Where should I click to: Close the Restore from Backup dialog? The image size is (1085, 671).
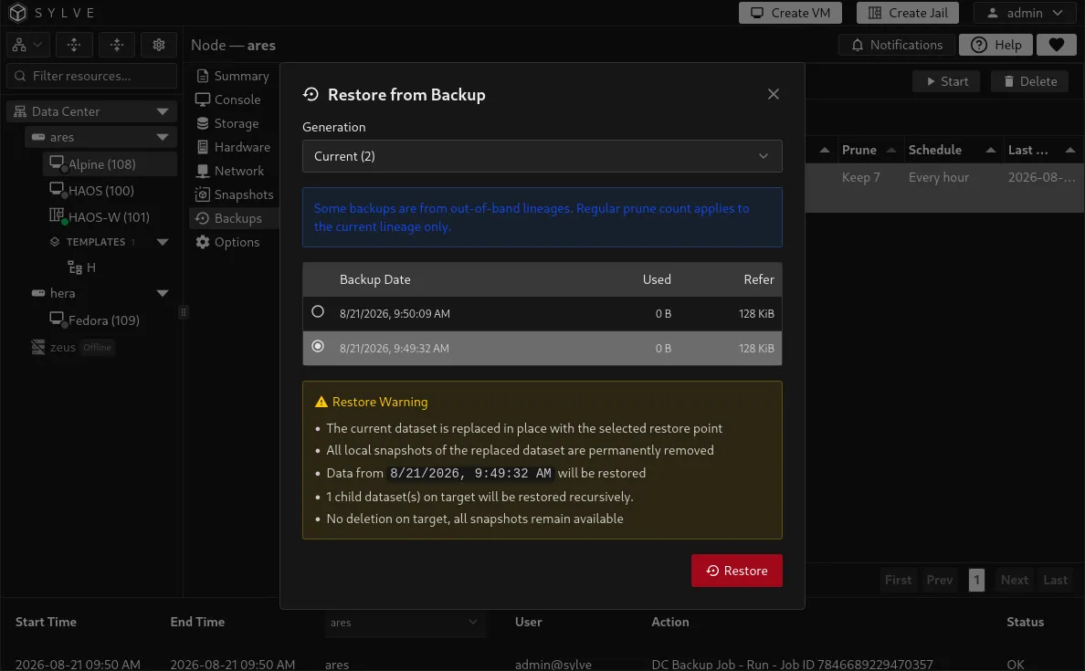[x=773, y=94]
